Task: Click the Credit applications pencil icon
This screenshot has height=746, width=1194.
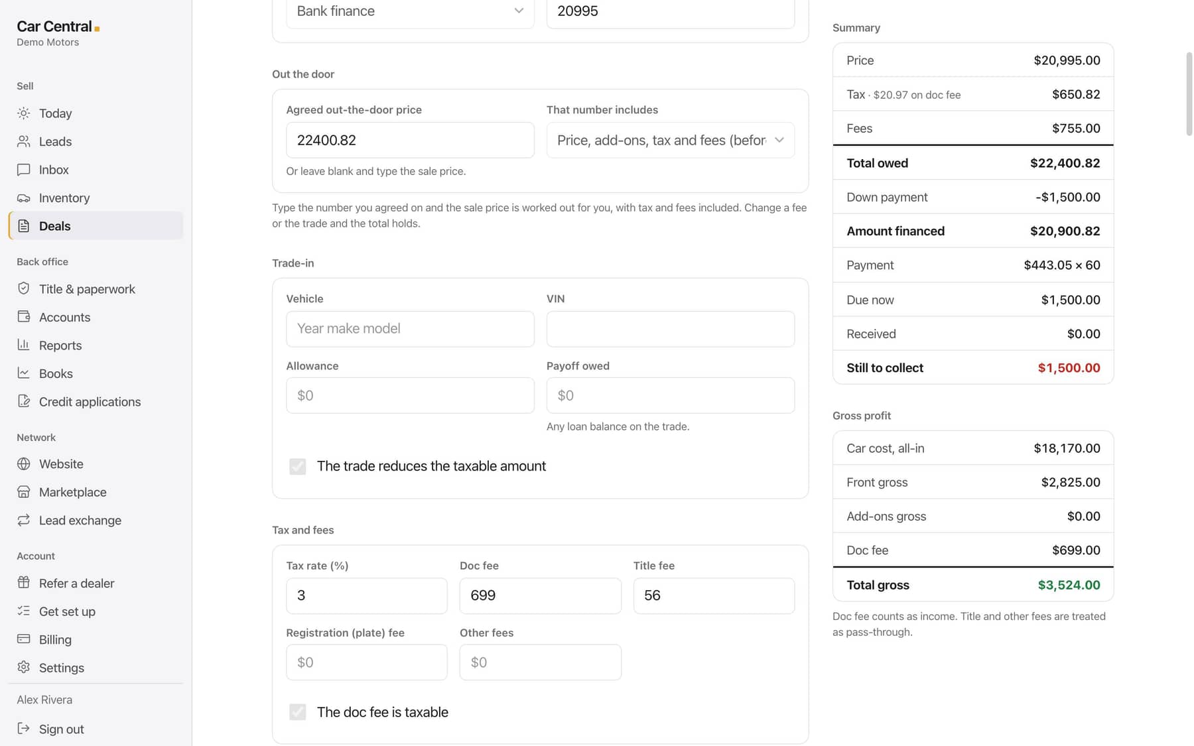Action: pos(24,401)
